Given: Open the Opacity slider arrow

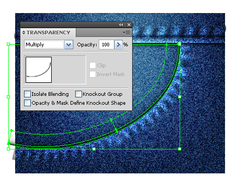Looking at the screenshot, I should (x=119, y=45).
